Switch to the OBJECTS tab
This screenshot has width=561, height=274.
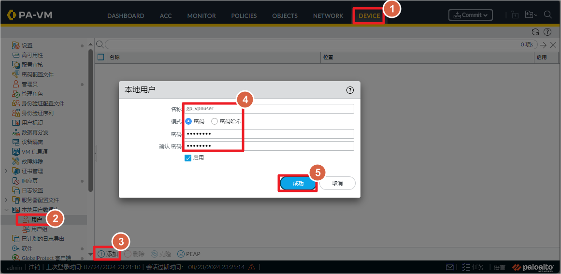(x=285, y=16)
